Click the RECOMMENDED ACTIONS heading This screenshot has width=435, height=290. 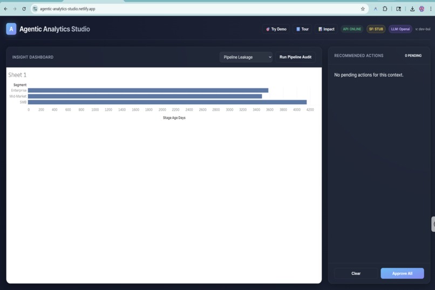click(x=359, y=56)
